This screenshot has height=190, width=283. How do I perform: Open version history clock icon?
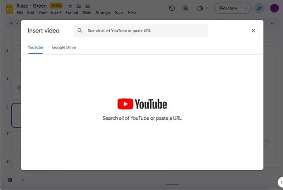[172, 8]
